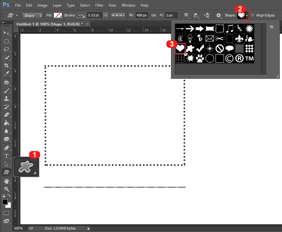The width and height of the screenshot is (282, 232).
Task: Toggle the link width and height icon
Action: tap(153, 15)
